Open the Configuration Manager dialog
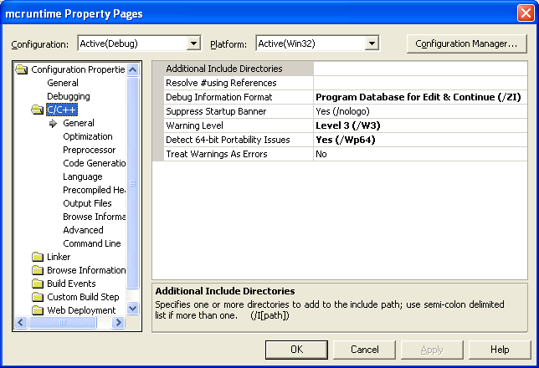The width and height of the screenshot is (539, 368). [x=466, y=43]
